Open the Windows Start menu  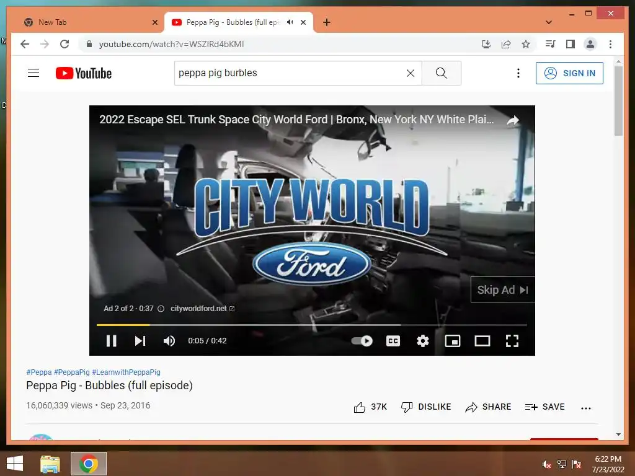[15, 464]
